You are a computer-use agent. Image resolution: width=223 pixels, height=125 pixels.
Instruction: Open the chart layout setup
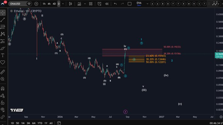click(x=129, y=4)
